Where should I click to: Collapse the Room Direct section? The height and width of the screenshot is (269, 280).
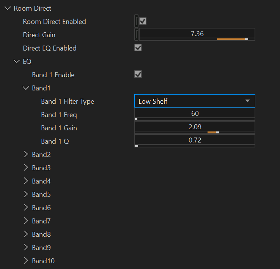click(x=8, y=8)
